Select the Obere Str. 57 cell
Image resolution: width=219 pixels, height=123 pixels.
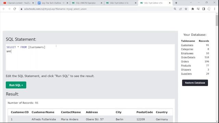(x=95, y=119)
